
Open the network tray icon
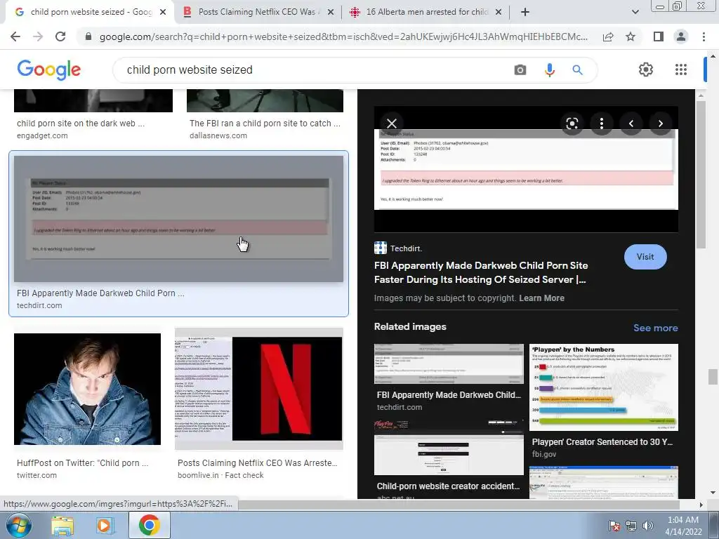pyautogui.click(x=631, y=526)
